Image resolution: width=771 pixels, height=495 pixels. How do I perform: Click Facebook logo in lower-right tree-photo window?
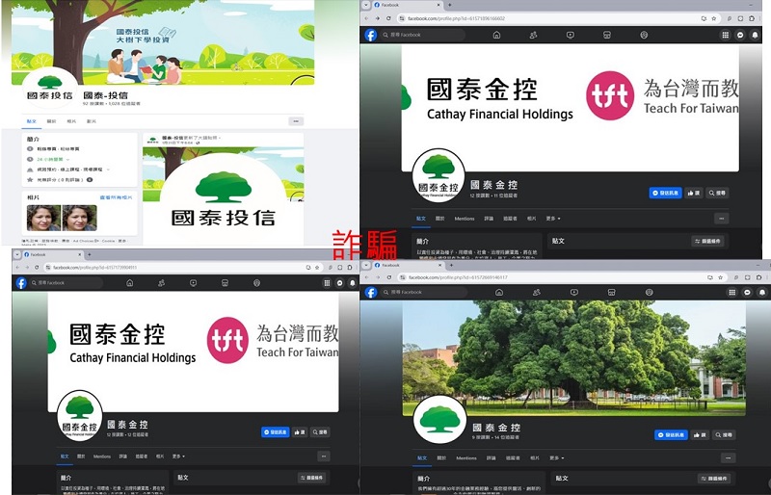click(x=371, y=293)
